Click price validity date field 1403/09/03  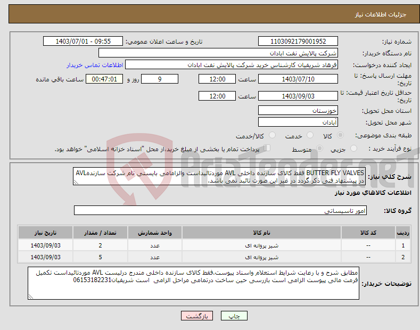[x=298, y=96]
